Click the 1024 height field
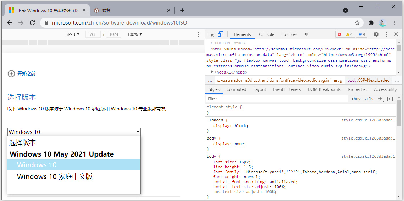 114,34
